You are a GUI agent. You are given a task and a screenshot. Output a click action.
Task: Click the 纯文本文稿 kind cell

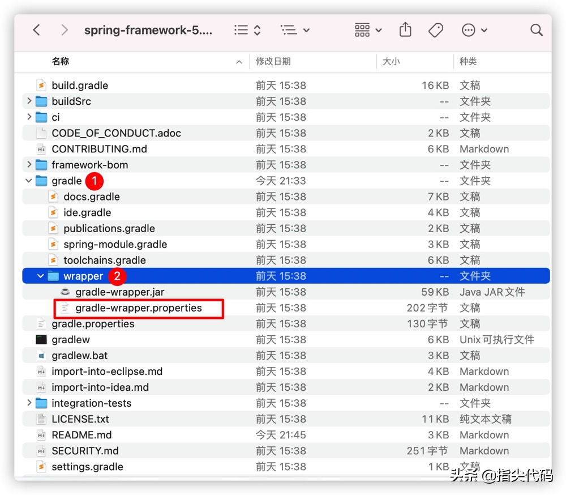(x=486, y=419)
